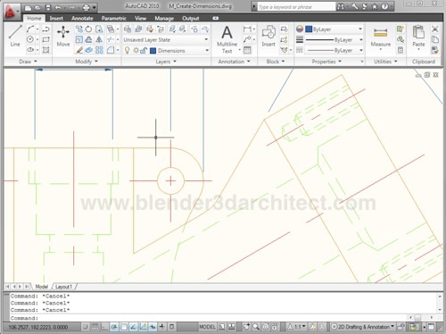Switch to the Insert ribbon tab
This screenshot has width=446, height=334.
click(56, 18)
